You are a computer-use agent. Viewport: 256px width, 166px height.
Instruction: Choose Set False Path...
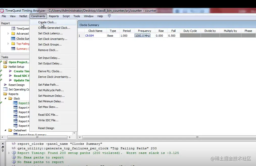click(x=53, y=85)
